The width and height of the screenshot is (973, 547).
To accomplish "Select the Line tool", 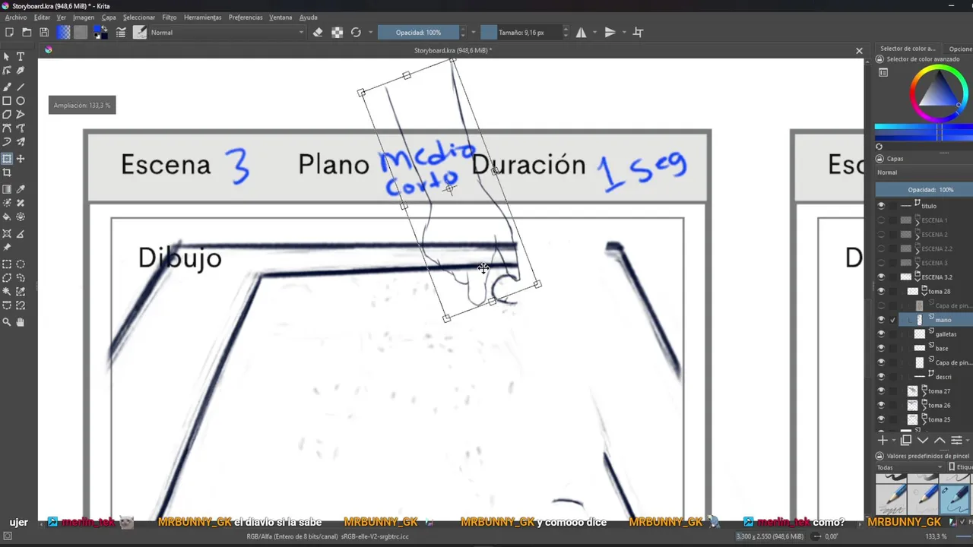I will click(21, 87).
